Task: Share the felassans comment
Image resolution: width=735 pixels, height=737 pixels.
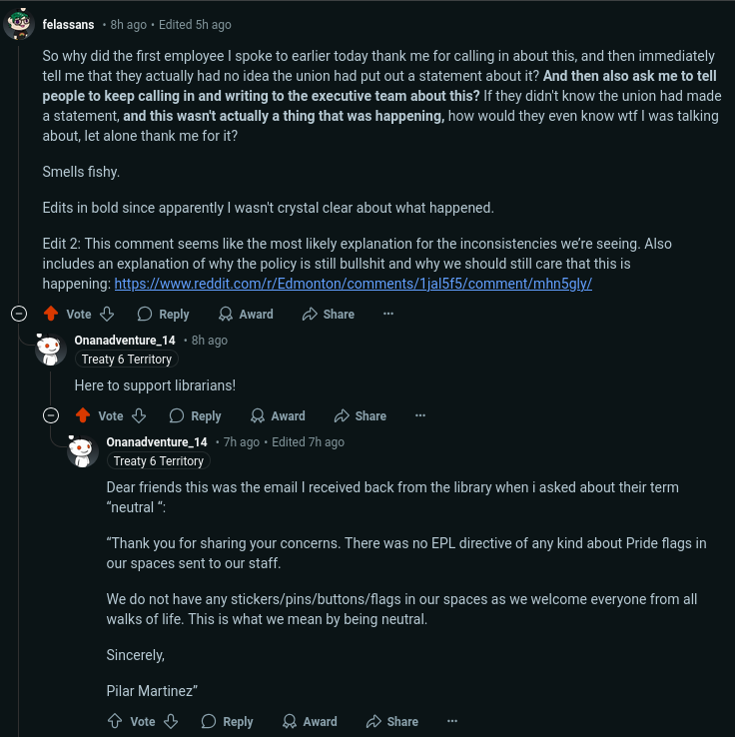Action: point(329,314)
